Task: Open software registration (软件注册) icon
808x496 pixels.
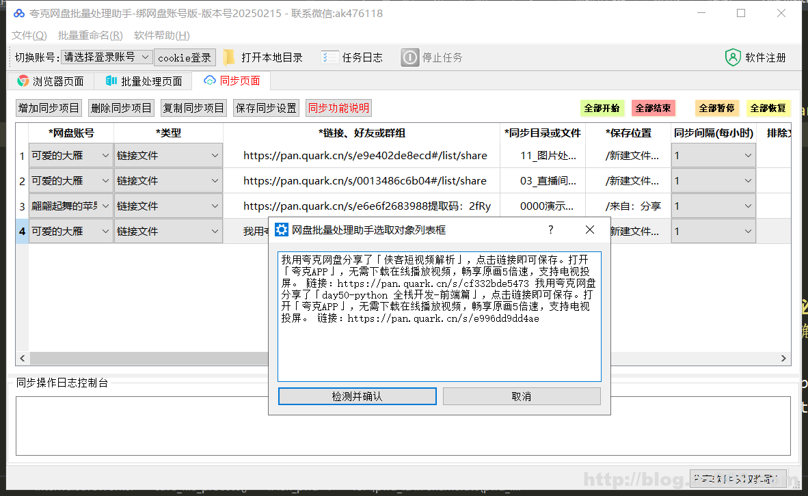Action: coord(733,57)
